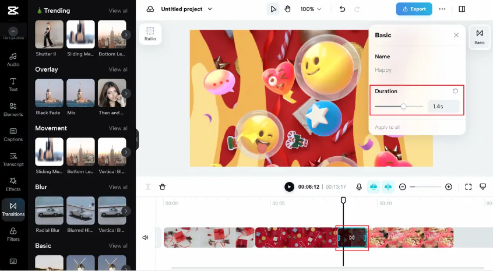
Task: Collapse the left transitions panel
Action: pyautogui.click(x=137, y=139)
